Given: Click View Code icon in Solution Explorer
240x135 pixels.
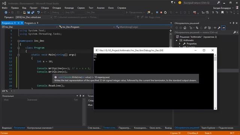Looking at the screenshot, I should coord(215,28).
